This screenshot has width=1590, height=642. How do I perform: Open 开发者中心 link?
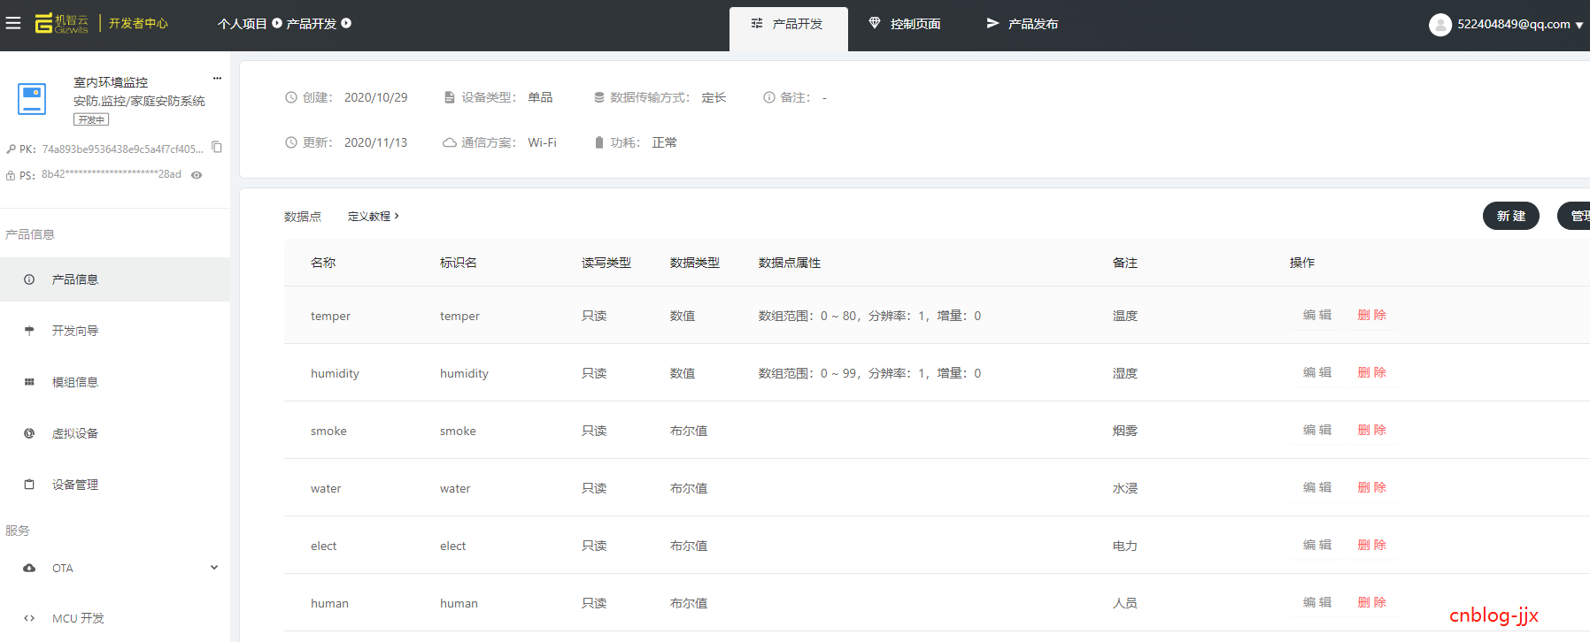click(138, 23)
